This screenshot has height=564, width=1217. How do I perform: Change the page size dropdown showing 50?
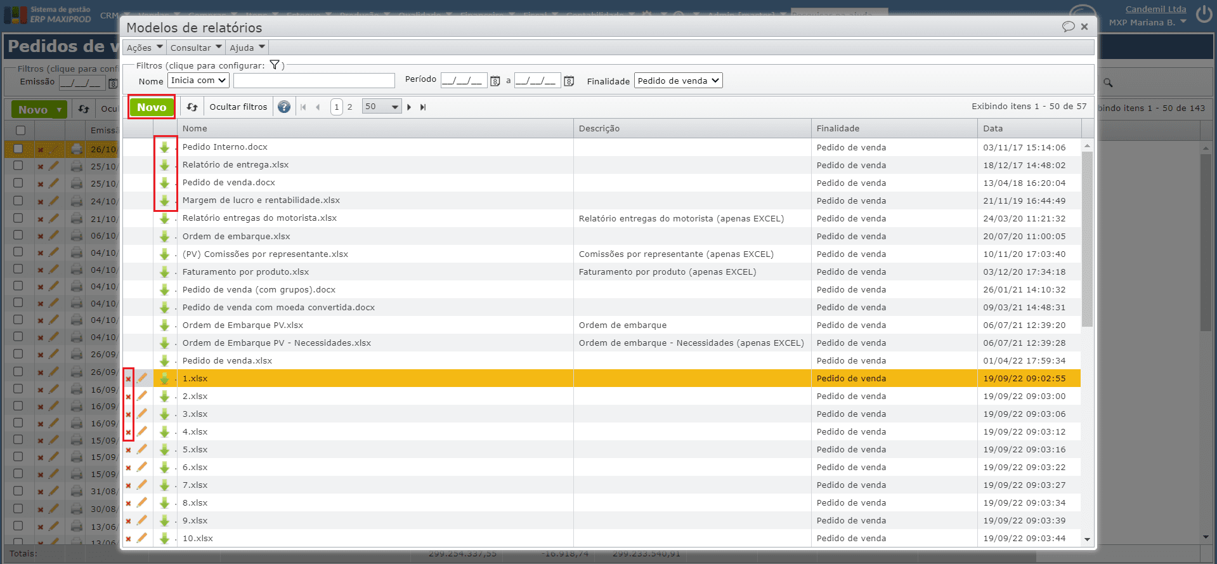(x=382, y=107)
